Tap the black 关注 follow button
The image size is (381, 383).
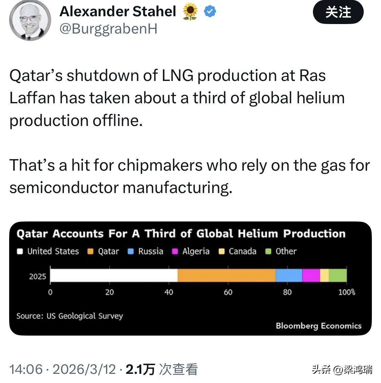(x=338, y=12)
